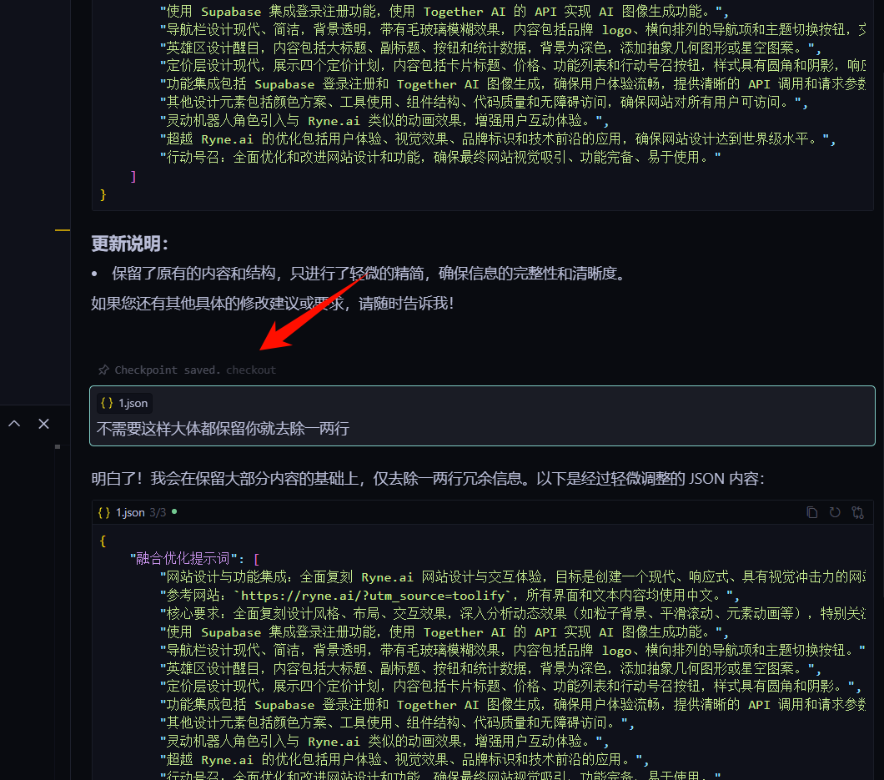This screenshot has height=780, width=884.
Task: Click the 融合优化提示词 key in the JSON block
Action: click(x=182, y=558)
